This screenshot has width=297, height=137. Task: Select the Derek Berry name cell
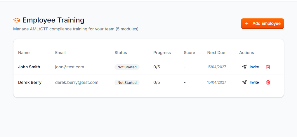point(30,82)
